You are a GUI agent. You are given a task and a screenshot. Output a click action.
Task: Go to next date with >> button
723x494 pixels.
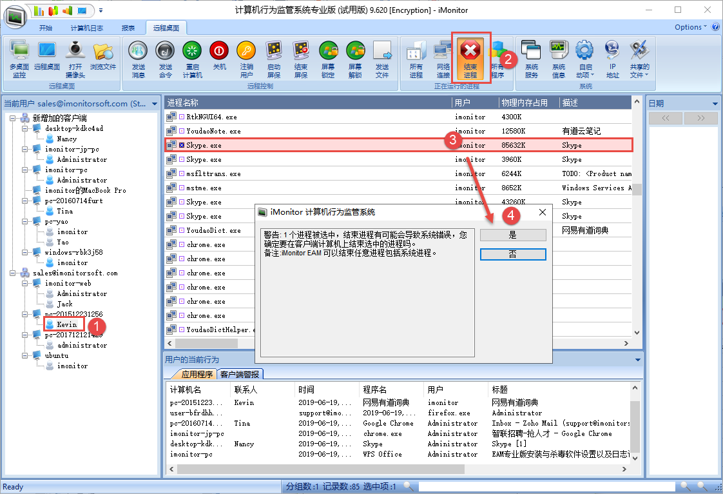[701, 118]
